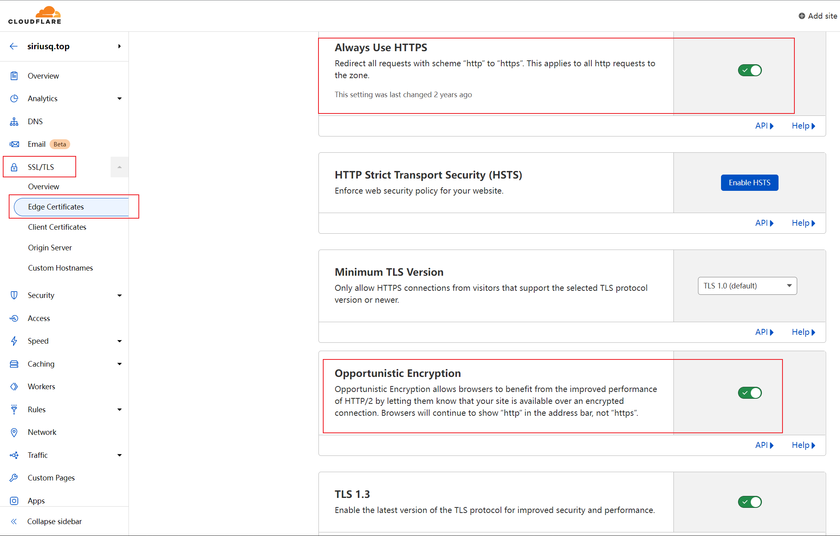Open the Workers section from the sidebar
This screenshot has width=840, height=536.
41,386
